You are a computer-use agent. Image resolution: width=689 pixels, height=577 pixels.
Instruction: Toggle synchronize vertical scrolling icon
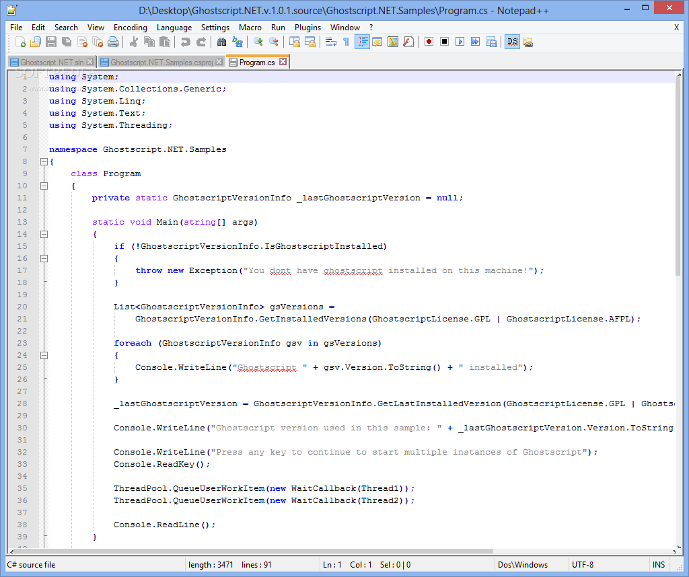point(295,42)
